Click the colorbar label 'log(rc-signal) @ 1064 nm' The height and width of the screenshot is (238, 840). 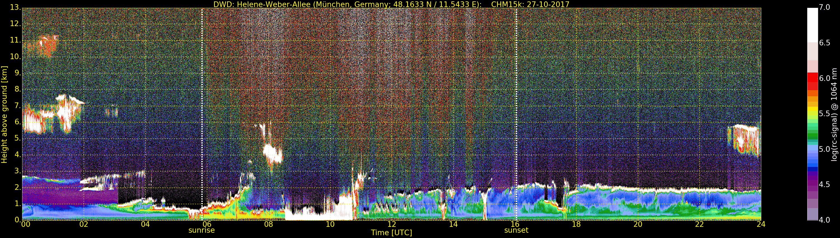click(x=834, y=114)
